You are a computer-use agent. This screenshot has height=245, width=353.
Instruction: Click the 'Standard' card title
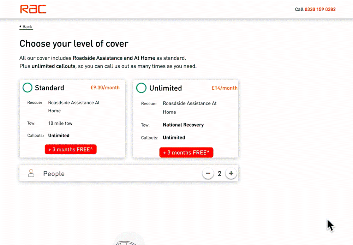pyautogui.click(x=49, y=88)
